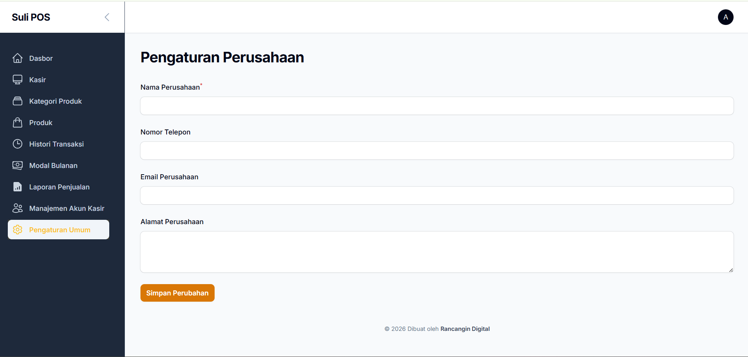Viewport: 748px width, 357px height.
Task: Focus the Nama Perusahaan input field
Action: 437,106
